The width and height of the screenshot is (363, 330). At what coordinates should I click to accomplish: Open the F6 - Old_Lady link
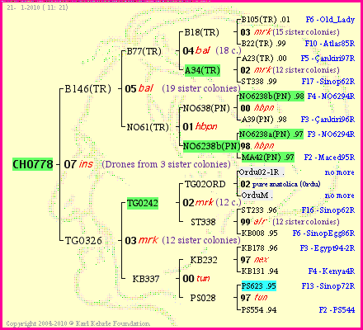tap(330, 20)
